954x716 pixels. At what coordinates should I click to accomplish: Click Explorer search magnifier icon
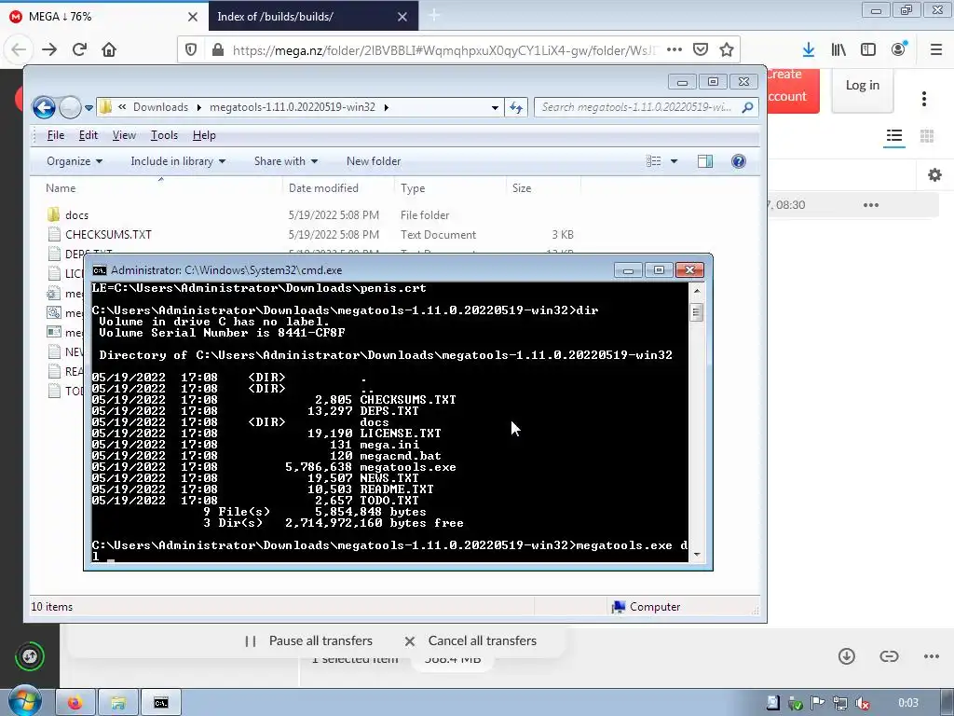748,107
